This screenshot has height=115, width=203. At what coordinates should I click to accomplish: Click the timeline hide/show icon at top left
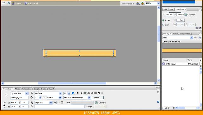point(3,3)
